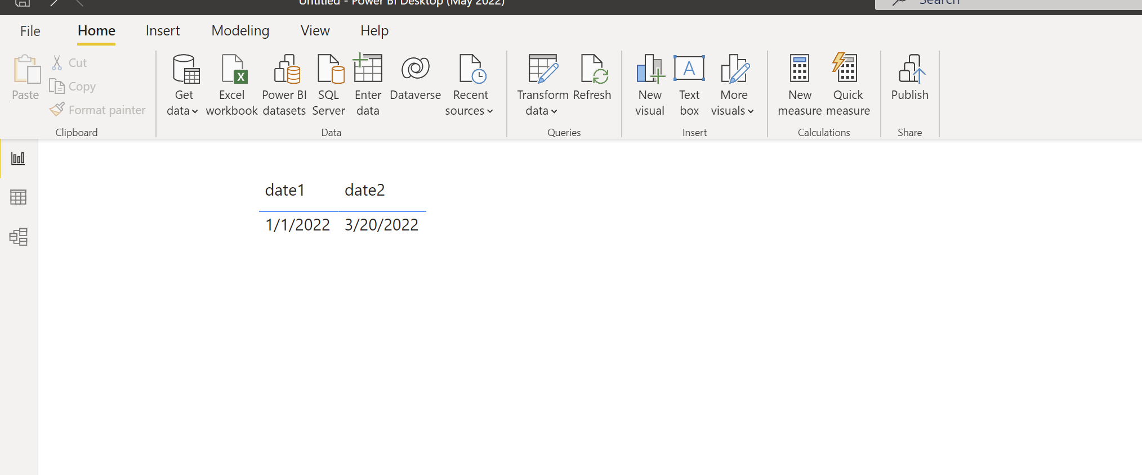
Task: Switch to Model view in sidebar
Action: click(19, 237)
